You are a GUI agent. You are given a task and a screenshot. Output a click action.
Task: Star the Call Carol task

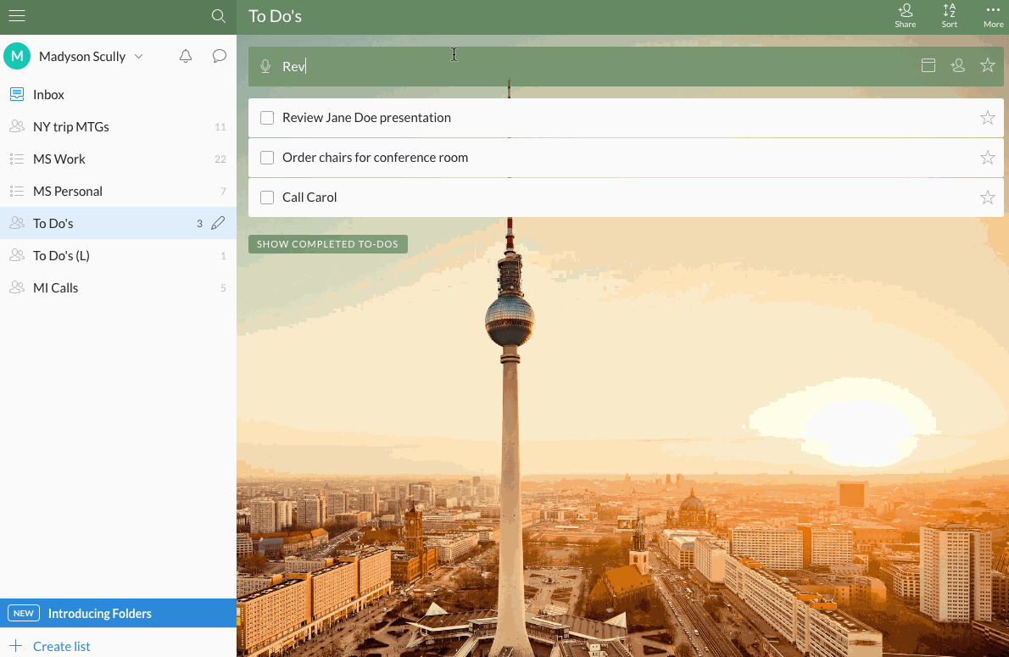click(x=988, y=198)
